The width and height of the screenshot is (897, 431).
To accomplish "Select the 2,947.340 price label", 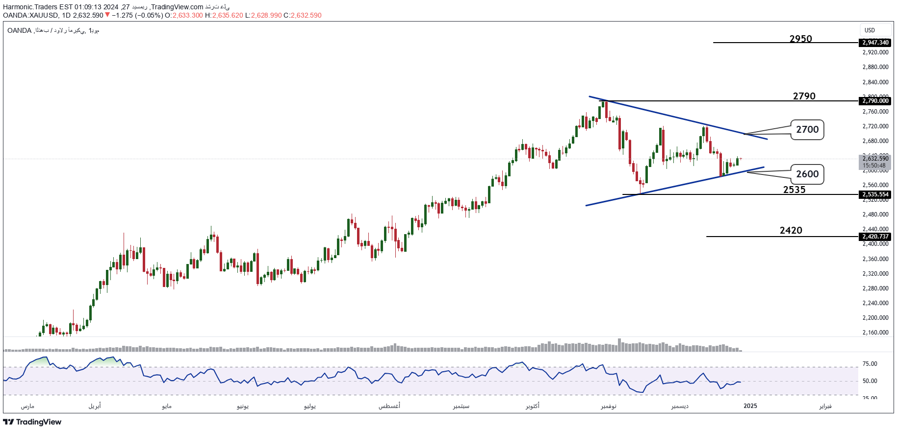I will click(875, 43).
